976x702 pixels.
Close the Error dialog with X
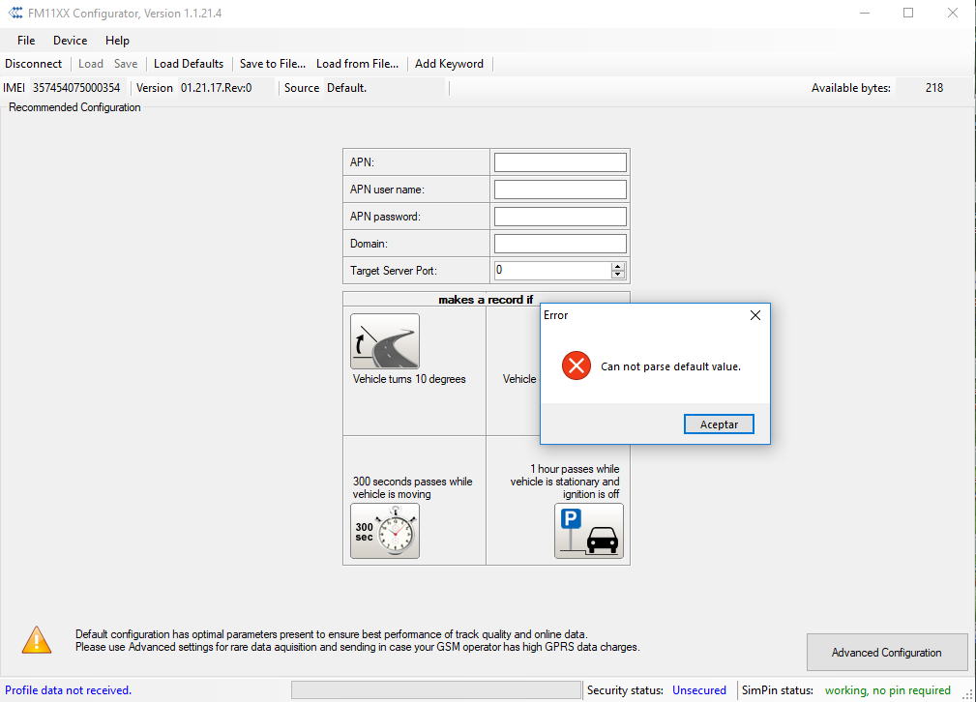click(x=755, y=315)
